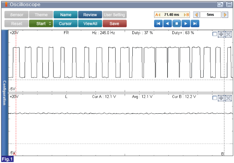
Task: Toggle the Start button arrows
Action: click(50, 24)
